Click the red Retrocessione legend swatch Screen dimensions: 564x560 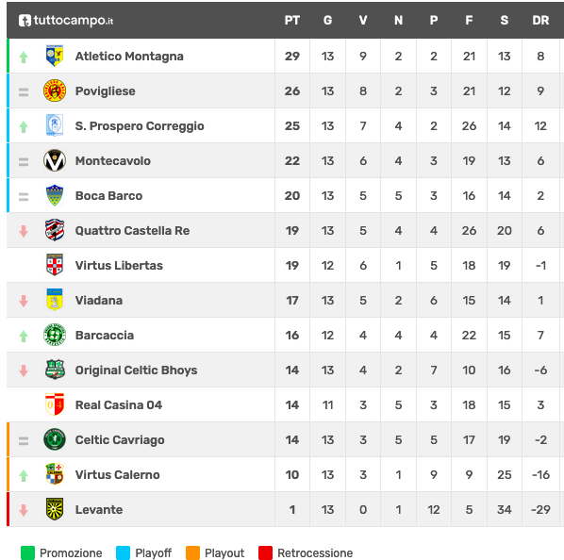click(265, 552)
